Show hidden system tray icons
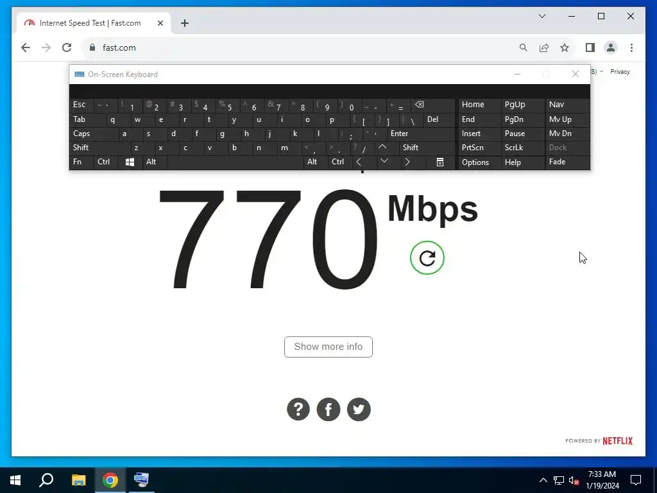This screenshot has width=657, height=493. (543, 480)
